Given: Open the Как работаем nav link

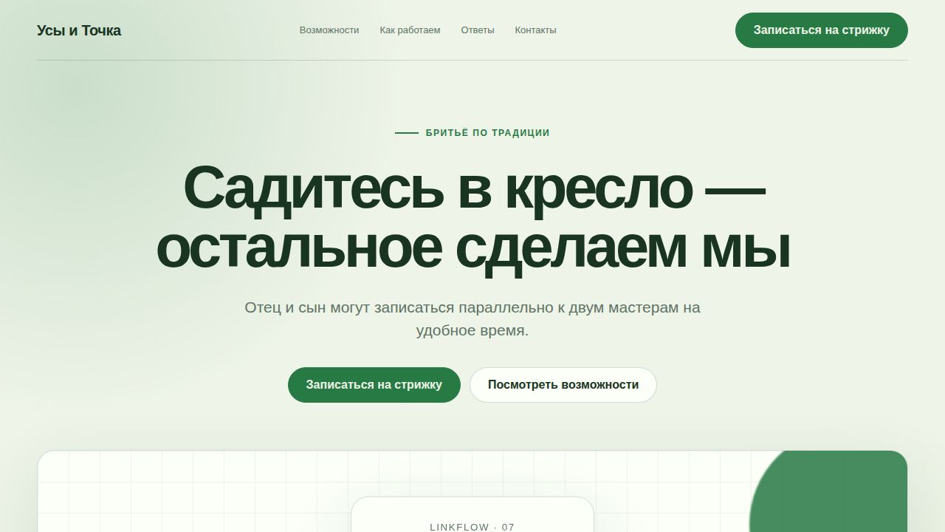Looking at the screenshot, I should (x=410, y=30).
